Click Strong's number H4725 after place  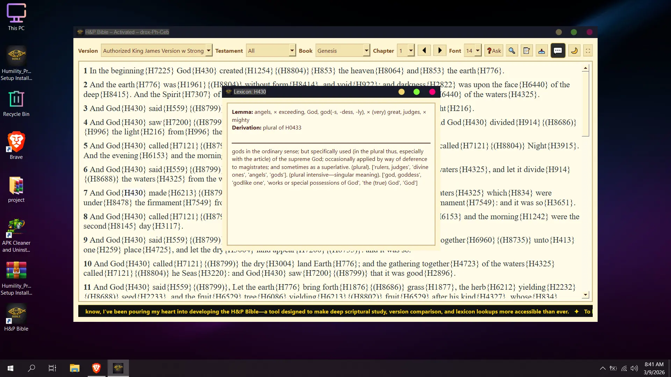click(x=157, y=250)
